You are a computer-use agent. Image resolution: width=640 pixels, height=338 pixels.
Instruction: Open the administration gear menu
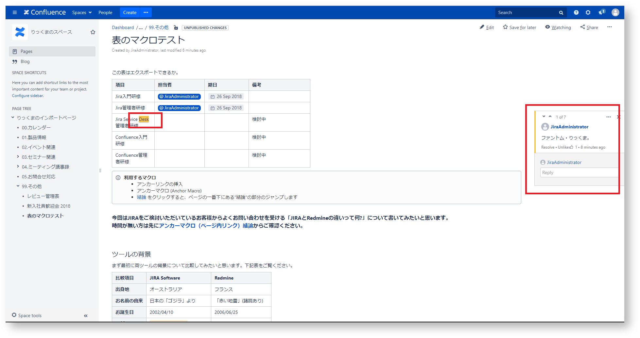[588, 12]
